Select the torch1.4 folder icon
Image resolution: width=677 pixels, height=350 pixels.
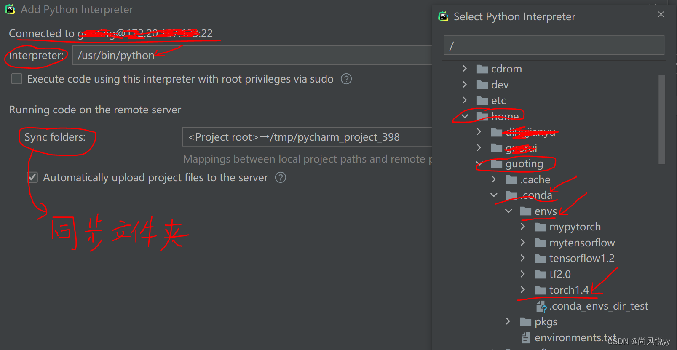(541, 290)
